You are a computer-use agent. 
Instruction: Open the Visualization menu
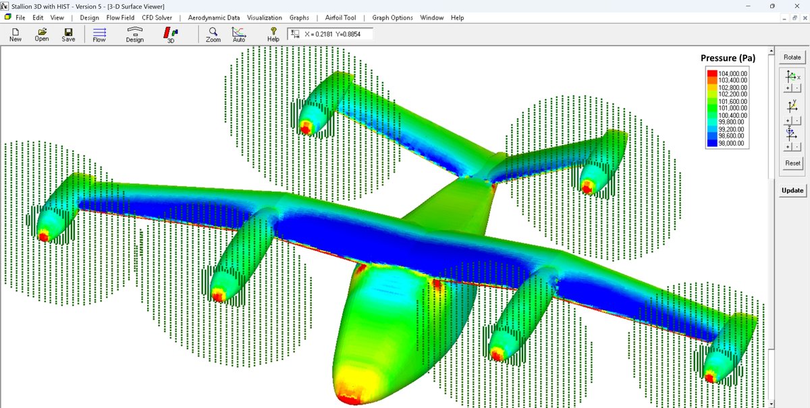click(x=265, y=18)
